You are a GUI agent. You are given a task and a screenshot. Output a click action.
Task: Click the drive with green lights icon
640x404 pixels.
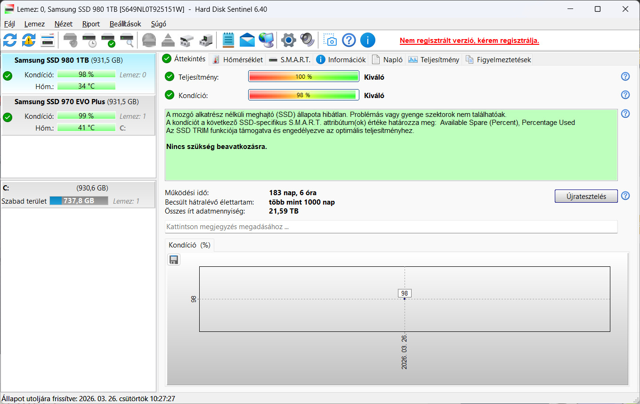[x=205, y=40]
